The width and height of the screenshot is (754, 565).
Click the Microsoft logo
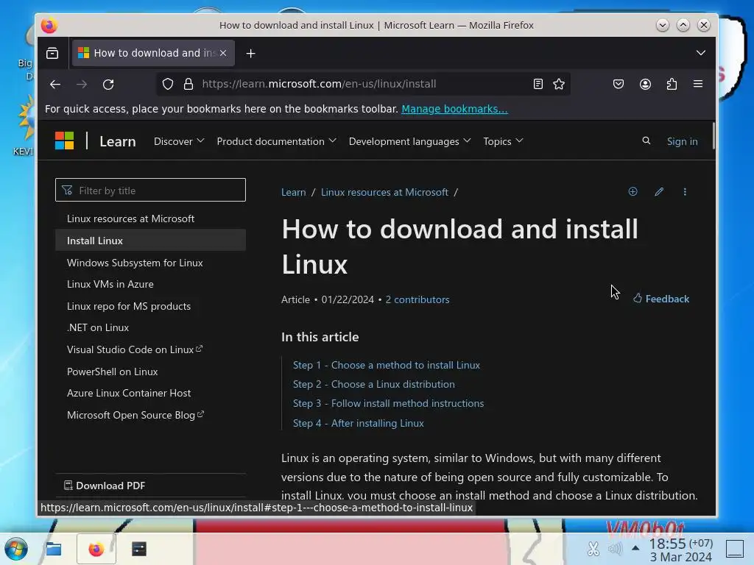coord(65,141)
